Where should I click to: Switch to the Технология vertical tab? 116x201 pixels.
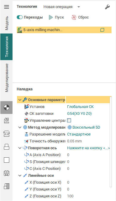click(7, 47)
